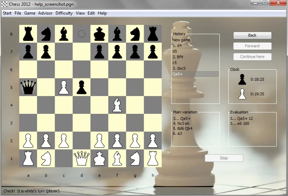Click the Forward button

coord(252,46)
